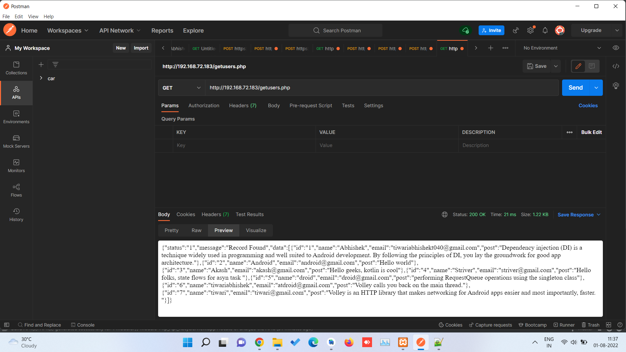Click the filter icon in sidebar
The width and height of the screenshot is (626, 352).
[55, 65]
